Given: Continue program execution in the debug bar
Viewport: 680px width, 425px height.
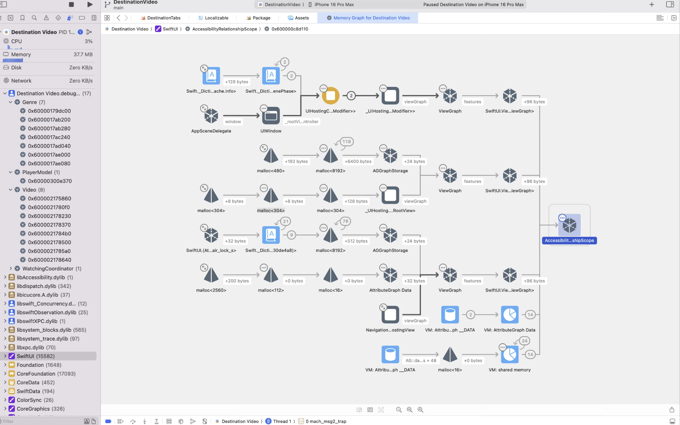Looking at the screenshot, I should point(121,421).
